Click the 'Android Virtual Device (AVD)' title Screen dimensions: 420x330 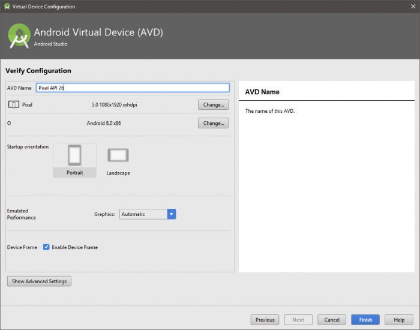(x=98, y=32)
